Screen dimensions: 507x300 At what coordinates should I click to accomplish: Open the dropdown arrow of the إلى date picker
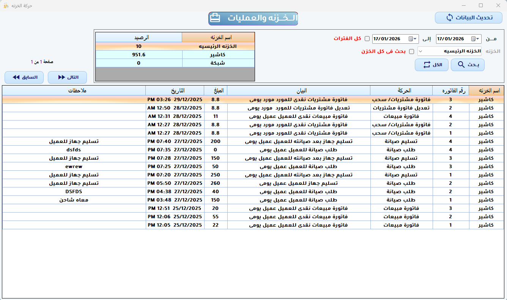[x=415, y=39]
